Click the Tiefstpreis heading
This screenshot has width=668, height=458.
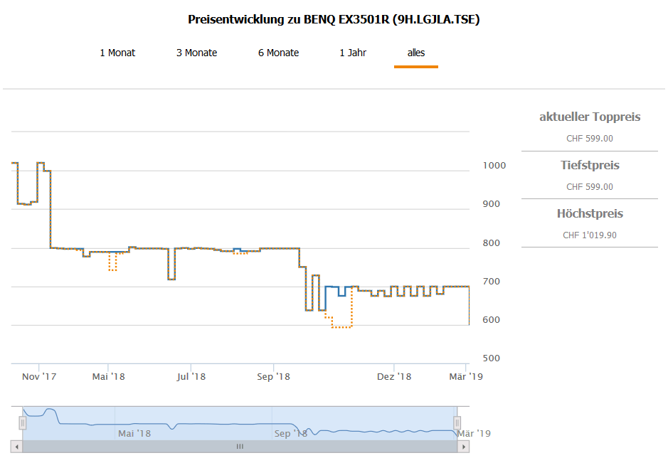click(589, 166)
